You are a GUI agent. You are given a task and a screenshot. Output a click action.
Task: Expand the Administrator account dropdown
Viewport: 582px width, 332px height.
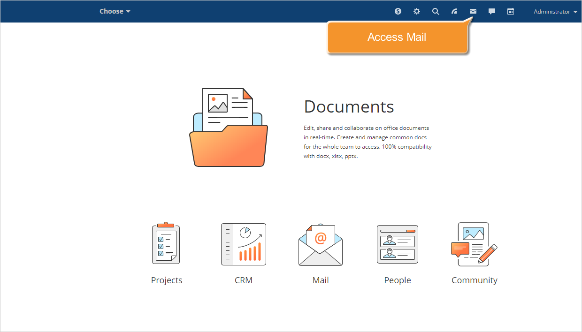pos(555,11)
